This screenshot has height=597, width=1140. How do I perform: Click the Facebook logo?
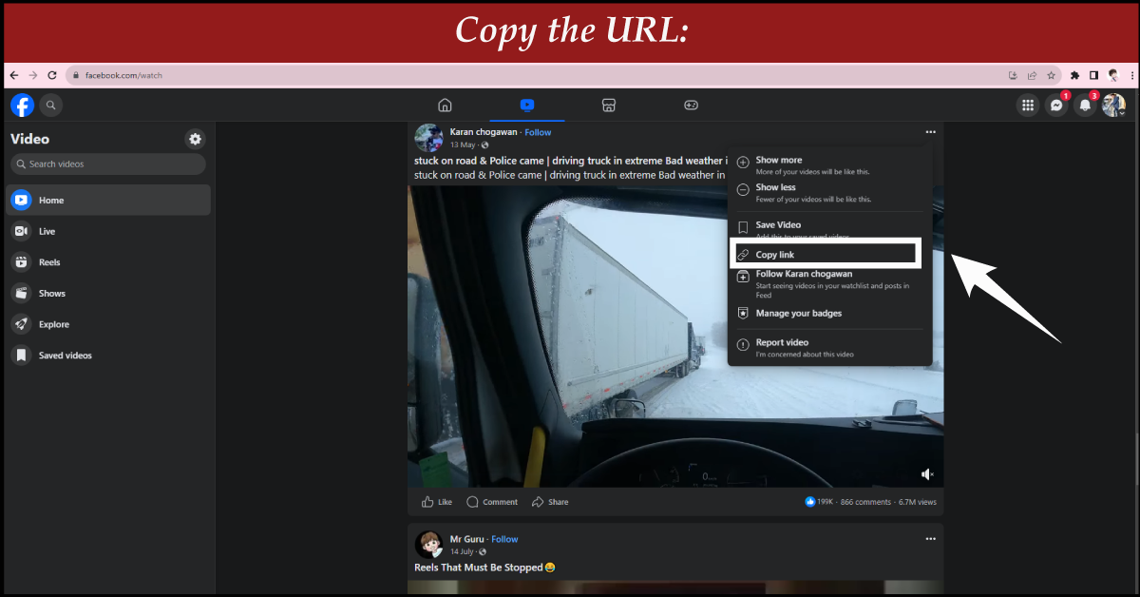click(22, 106)
